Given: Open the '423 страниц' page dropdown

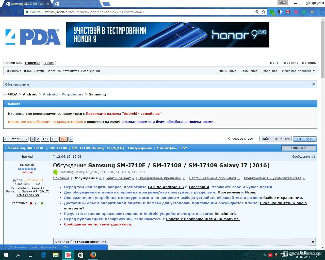Looking at the screenshot, I should tap(16, 139).
